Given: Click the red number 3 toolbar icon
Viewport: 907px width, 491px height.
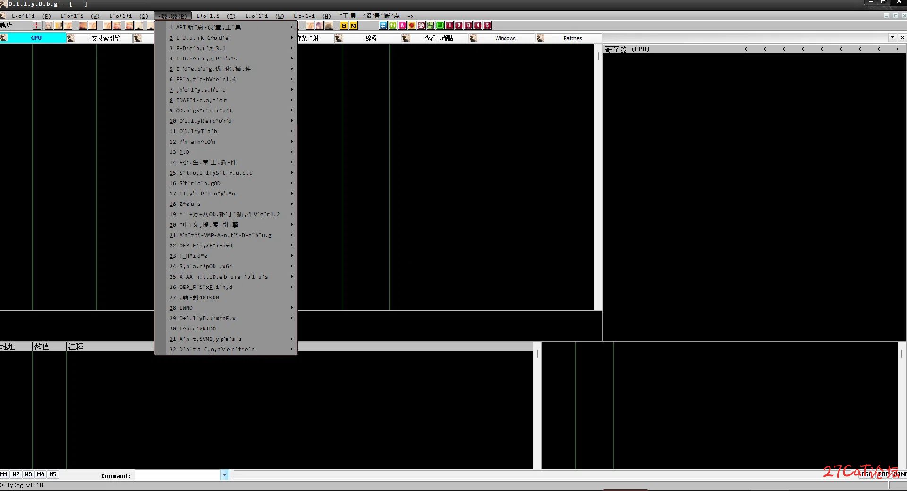Looking at the screenshot, I should pos(469,25).
